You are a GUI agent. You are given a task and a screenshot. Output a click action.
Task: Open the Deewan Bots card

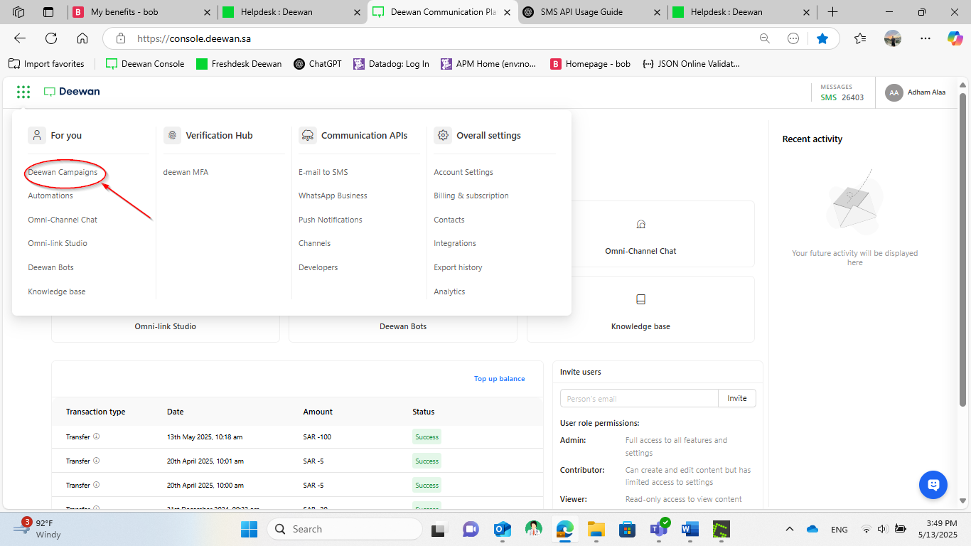coord(403,326)
